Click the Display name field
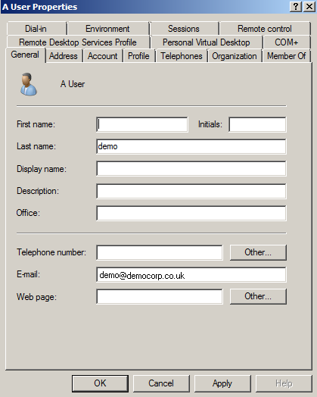The height and width of the screenshot is (397, 317). click(191, 169)
